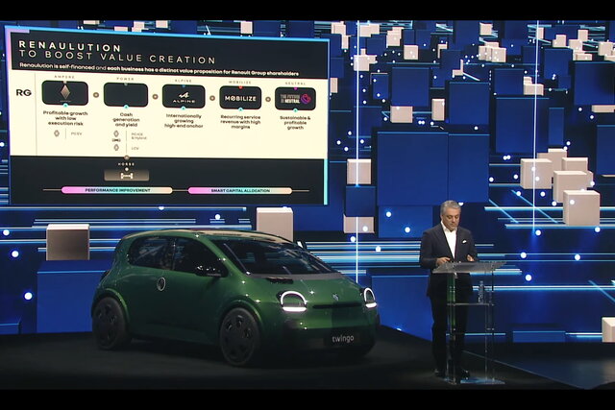Click the 'Renaulution is self-financed' subtitle line
This screenshot has height=410, width=615.
159,70
